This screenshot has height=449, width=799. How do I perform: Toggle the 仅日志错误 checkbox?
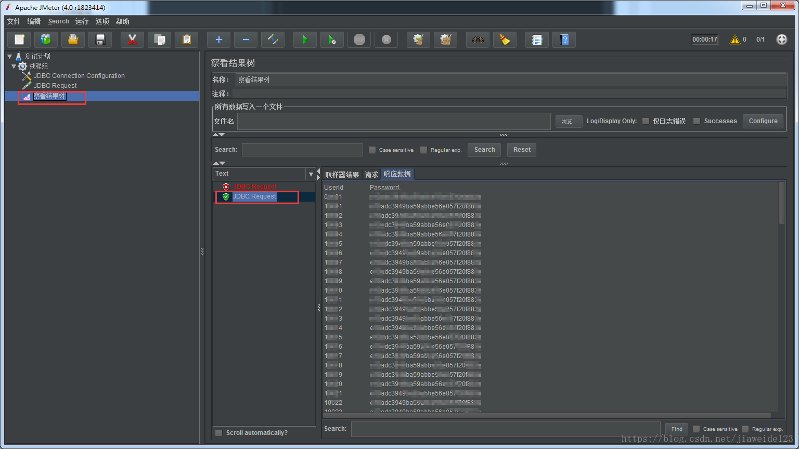click(x=646, y=121)
